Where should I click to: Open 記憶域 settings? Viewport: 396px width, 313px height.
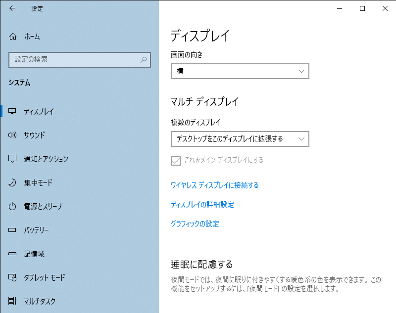click(80, 254)
